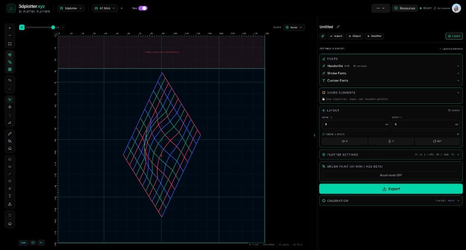Zoom out with the minus icon

tap(10, 36)
